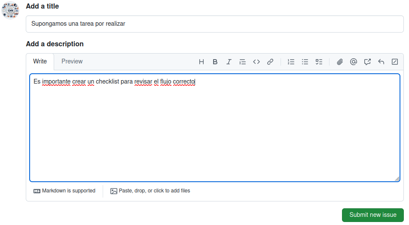Click the user avatar thumbnail
Screen dimensions: 409x225
pyautogui.click(x=10, y=10)
